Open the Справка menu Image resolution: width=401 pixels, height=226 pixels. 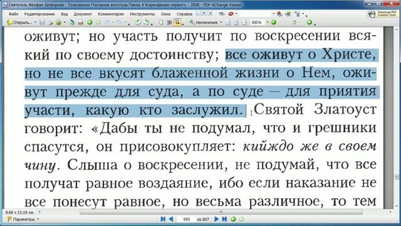(184, 14)
